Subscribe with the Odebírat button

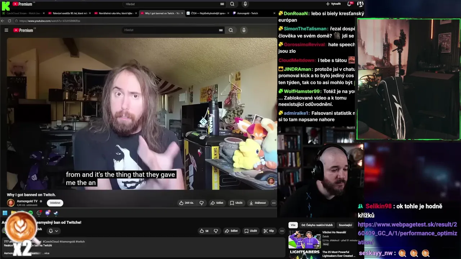[x=55, y=203]
